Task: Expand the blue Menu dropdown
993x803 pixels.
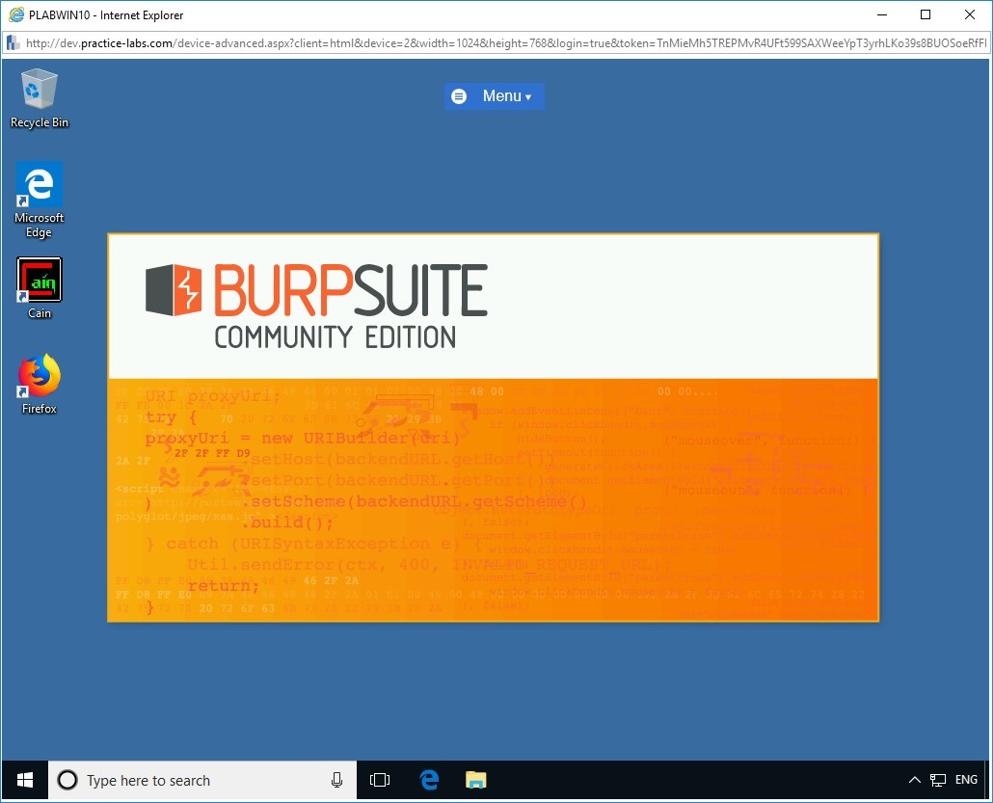Action: [x=495, y=95]
